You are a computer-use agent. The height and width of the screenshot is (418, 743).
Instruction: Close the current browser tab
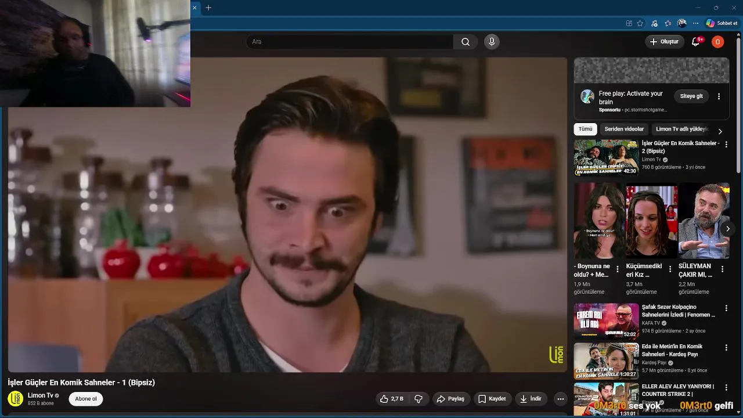[x=194, y=8]
